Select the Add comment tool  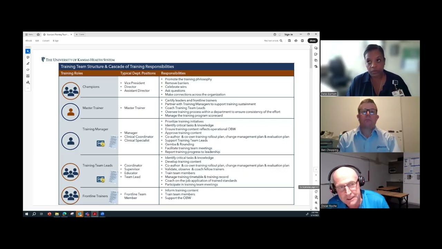coord(28,57)
